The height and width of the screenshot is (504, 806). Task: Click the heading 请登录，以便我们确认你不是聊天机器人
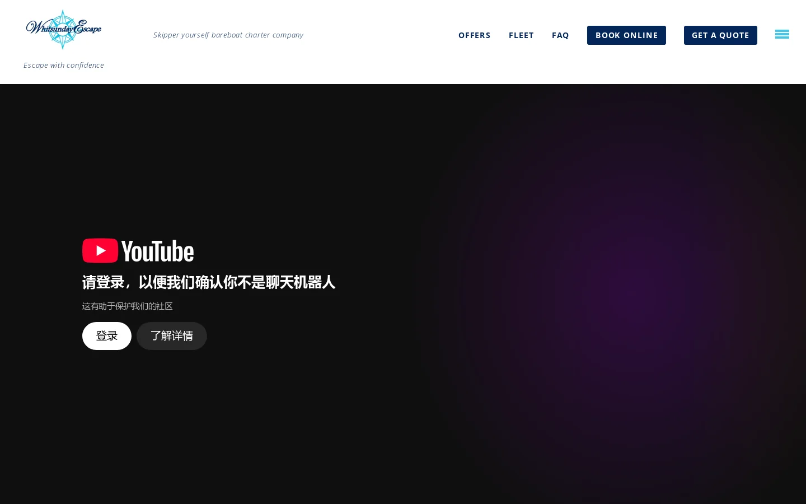tap(209, 282)
